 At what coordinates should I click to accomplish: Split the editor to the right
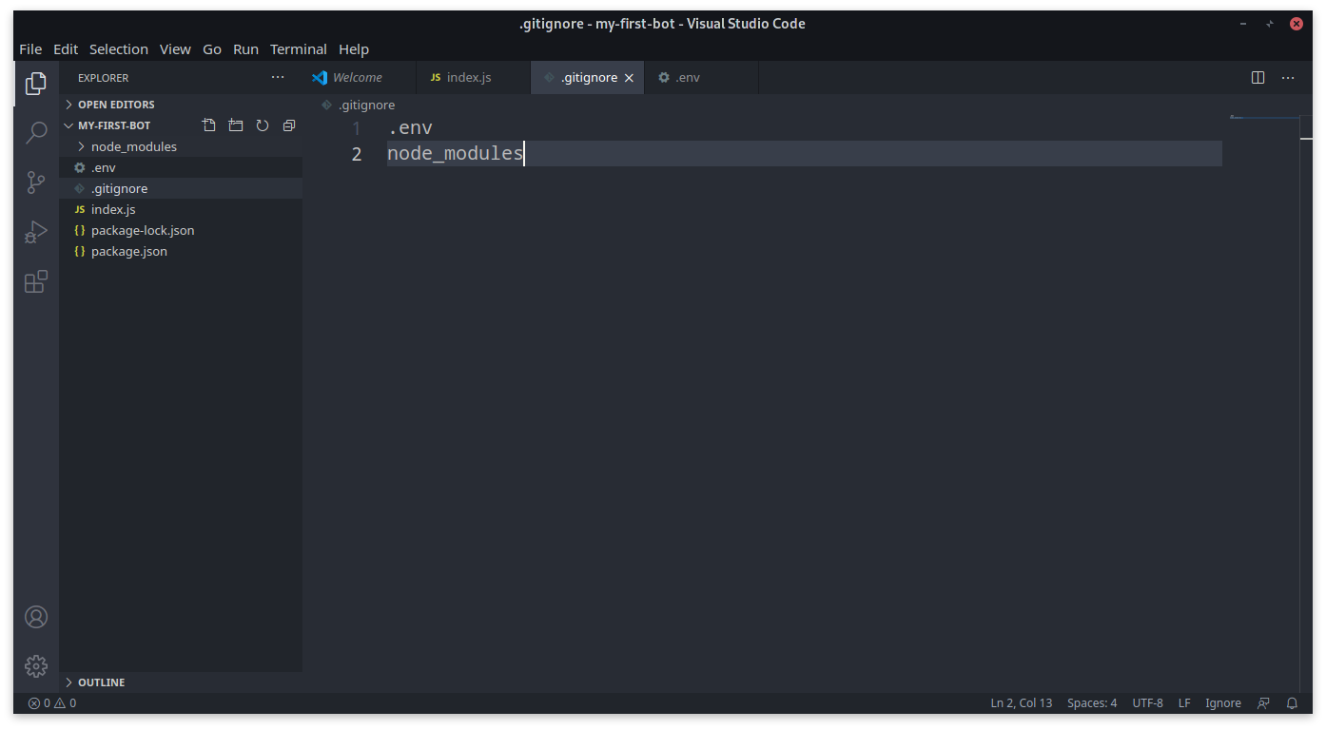[1258, 78]
